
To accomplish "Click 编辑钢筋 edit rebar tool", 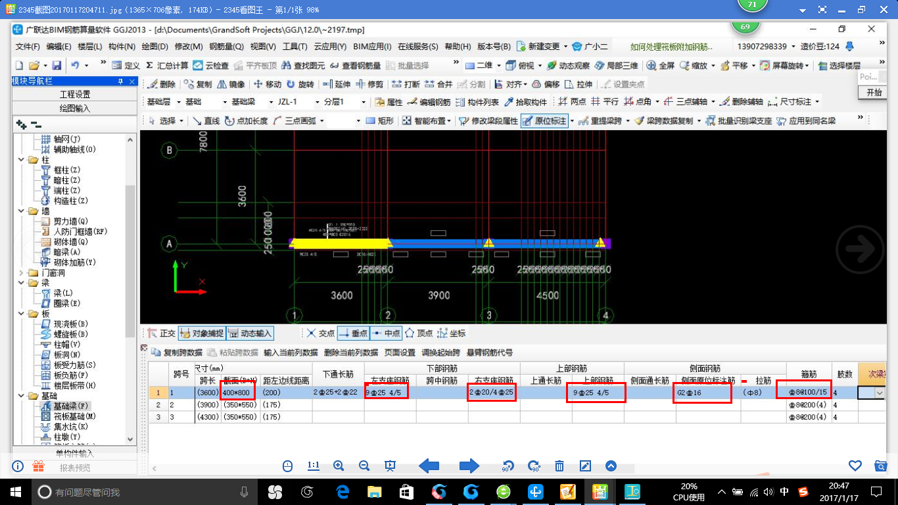I will coord(429,102).
